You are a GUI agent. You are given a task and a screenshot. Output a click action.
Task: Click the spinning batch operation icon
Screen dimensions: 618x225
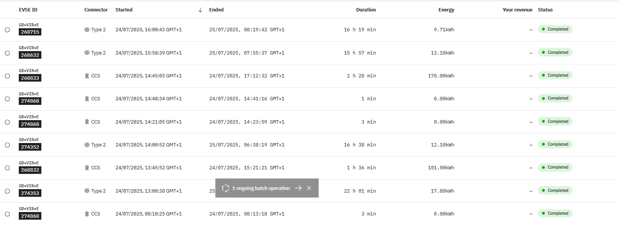coord(226,188)
